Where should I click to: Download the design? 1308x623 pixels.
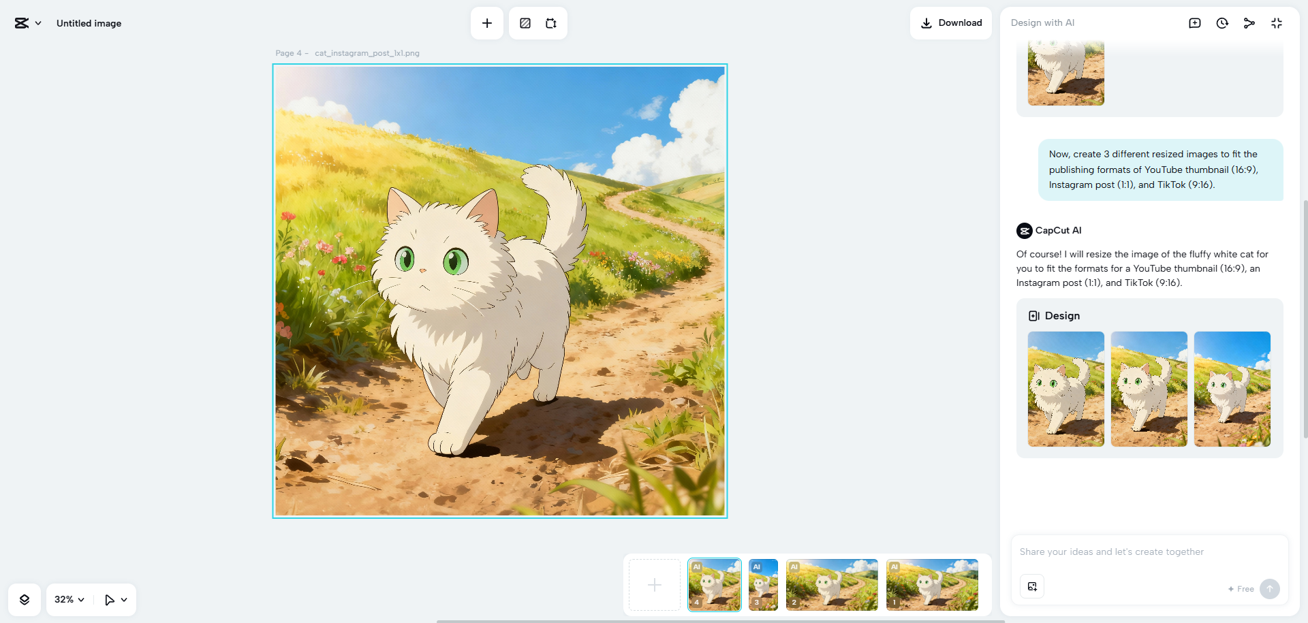click(951, 23)
